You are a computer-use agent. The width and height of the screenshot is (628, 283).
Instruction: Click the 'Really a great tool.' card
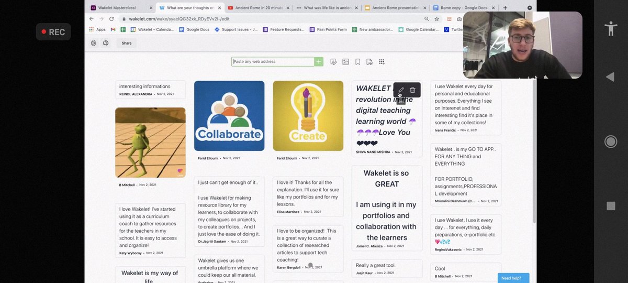[x=387, y=268]
